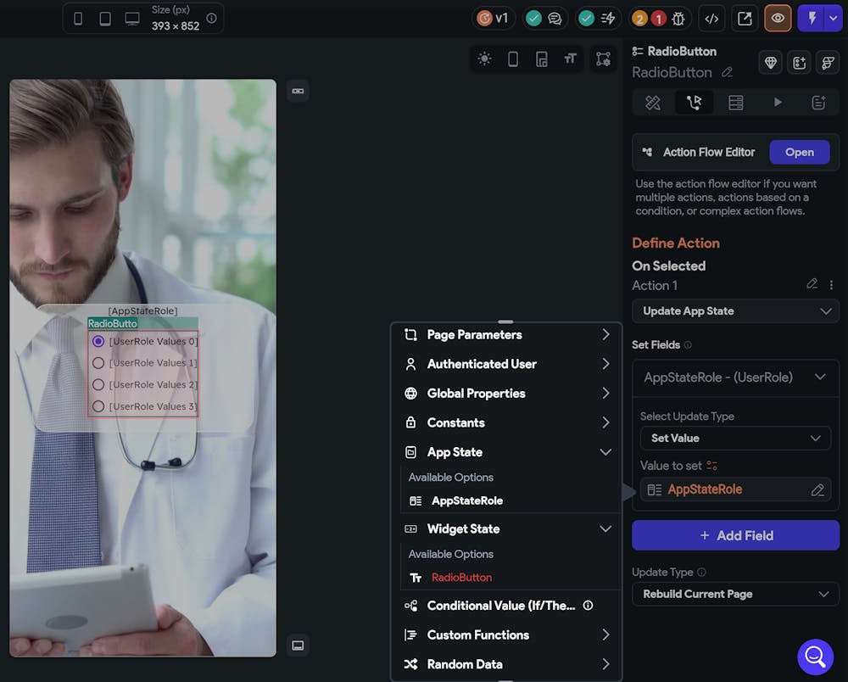Switch to the Documentation notes tab
Image resolution: width=848 pixels, height=682 pixels.
coord(818,103)
